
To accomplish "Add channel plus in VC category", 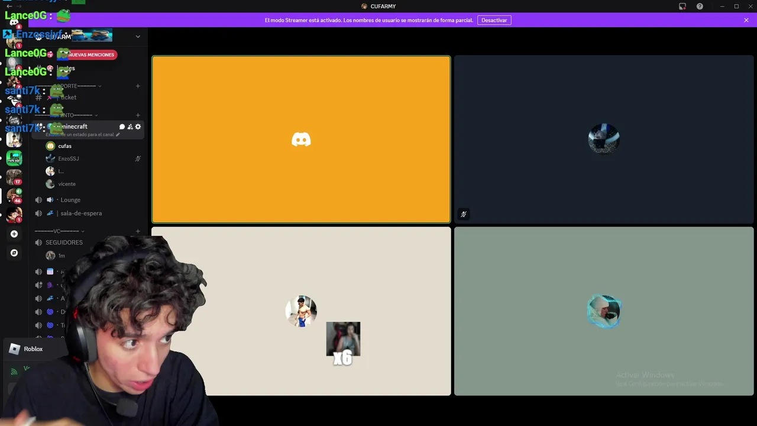I will point(138,231).
